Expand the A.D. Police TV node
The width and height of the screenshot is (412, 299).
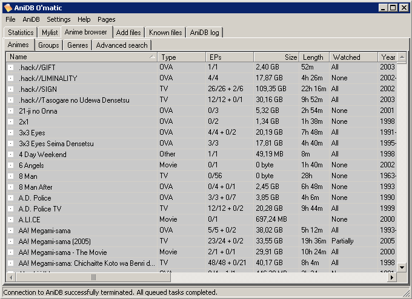click(10, 209)
